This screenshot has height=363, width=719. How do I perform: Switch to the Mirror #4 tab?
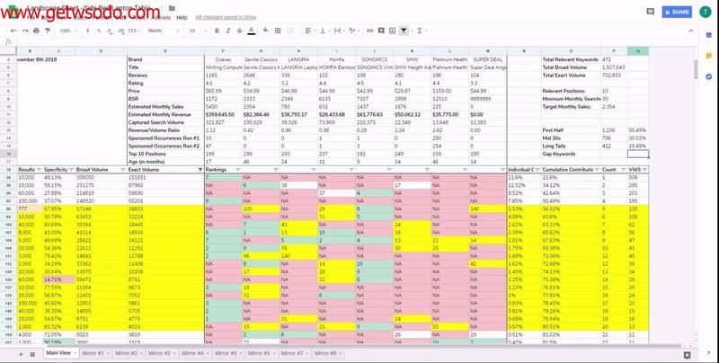click(x=195, y=353)
